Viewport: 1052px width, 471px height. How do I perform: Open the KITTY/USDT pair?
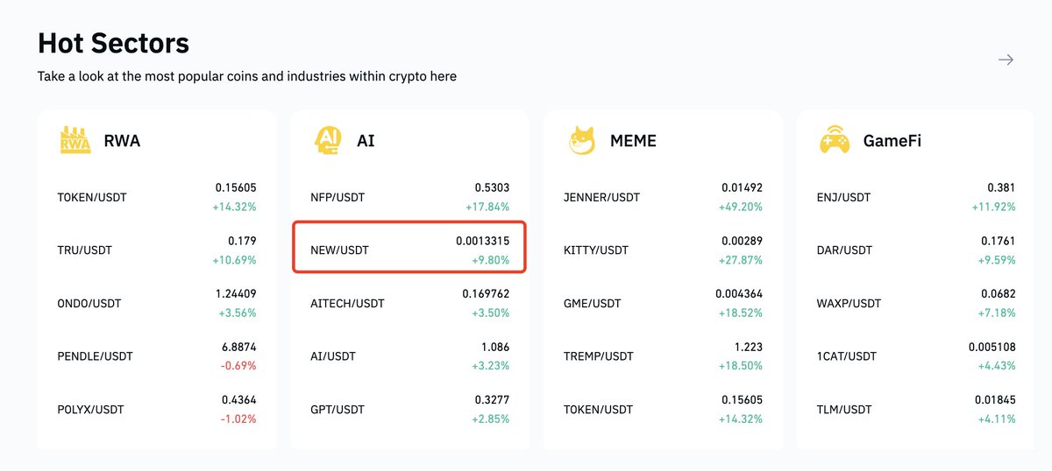663,250
